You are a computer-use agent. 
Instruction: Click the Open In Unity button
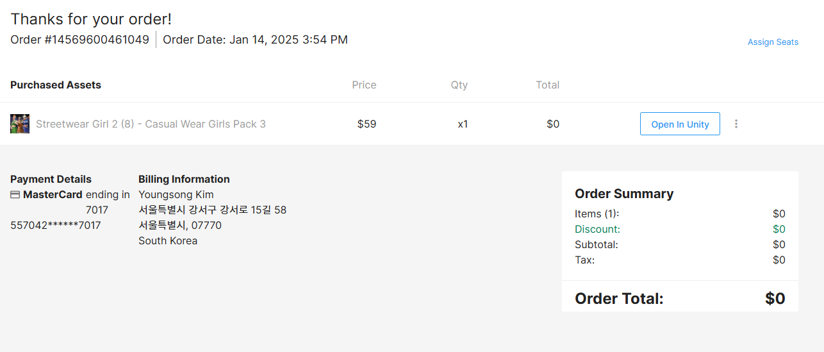[x=680, y=124]
